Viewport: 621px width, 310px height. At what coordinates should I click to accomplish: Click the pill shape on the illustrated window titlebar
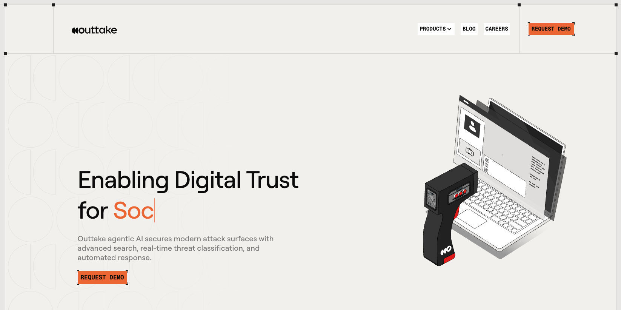[466, 102]
